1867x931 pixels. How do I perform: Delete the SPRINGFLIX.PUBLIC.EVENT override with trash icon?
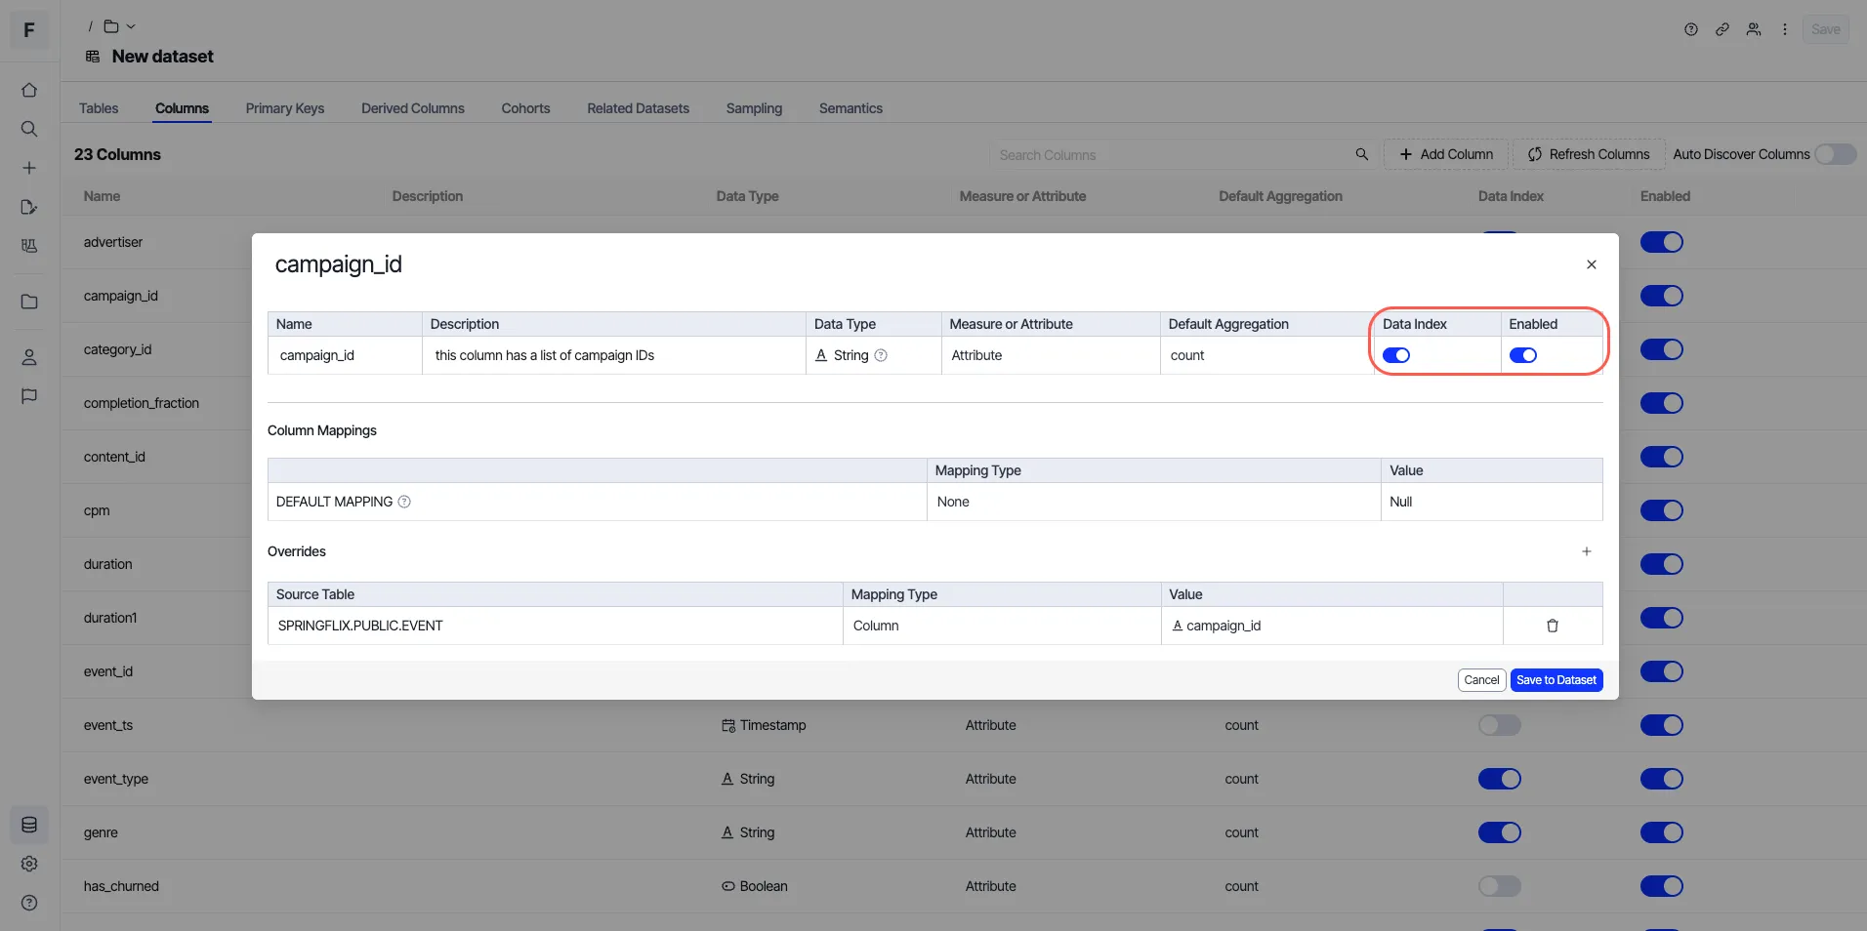click(x=1553, y=626)
